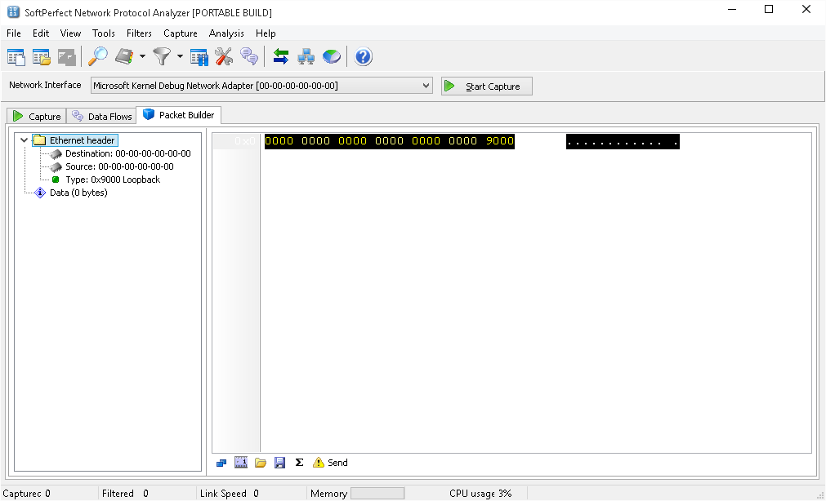Click the SoftPerfect app icon in title bar
Screen dimensions: 826x501
(x=13, y=11)
